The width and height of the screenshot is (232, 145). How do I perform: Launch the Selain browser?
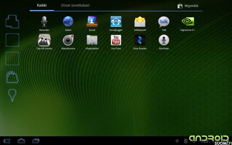[x=68, y=23]
